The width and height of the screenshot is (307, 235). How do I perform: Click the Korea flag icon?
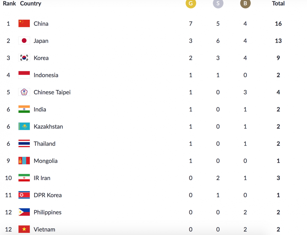click(24, 58)
